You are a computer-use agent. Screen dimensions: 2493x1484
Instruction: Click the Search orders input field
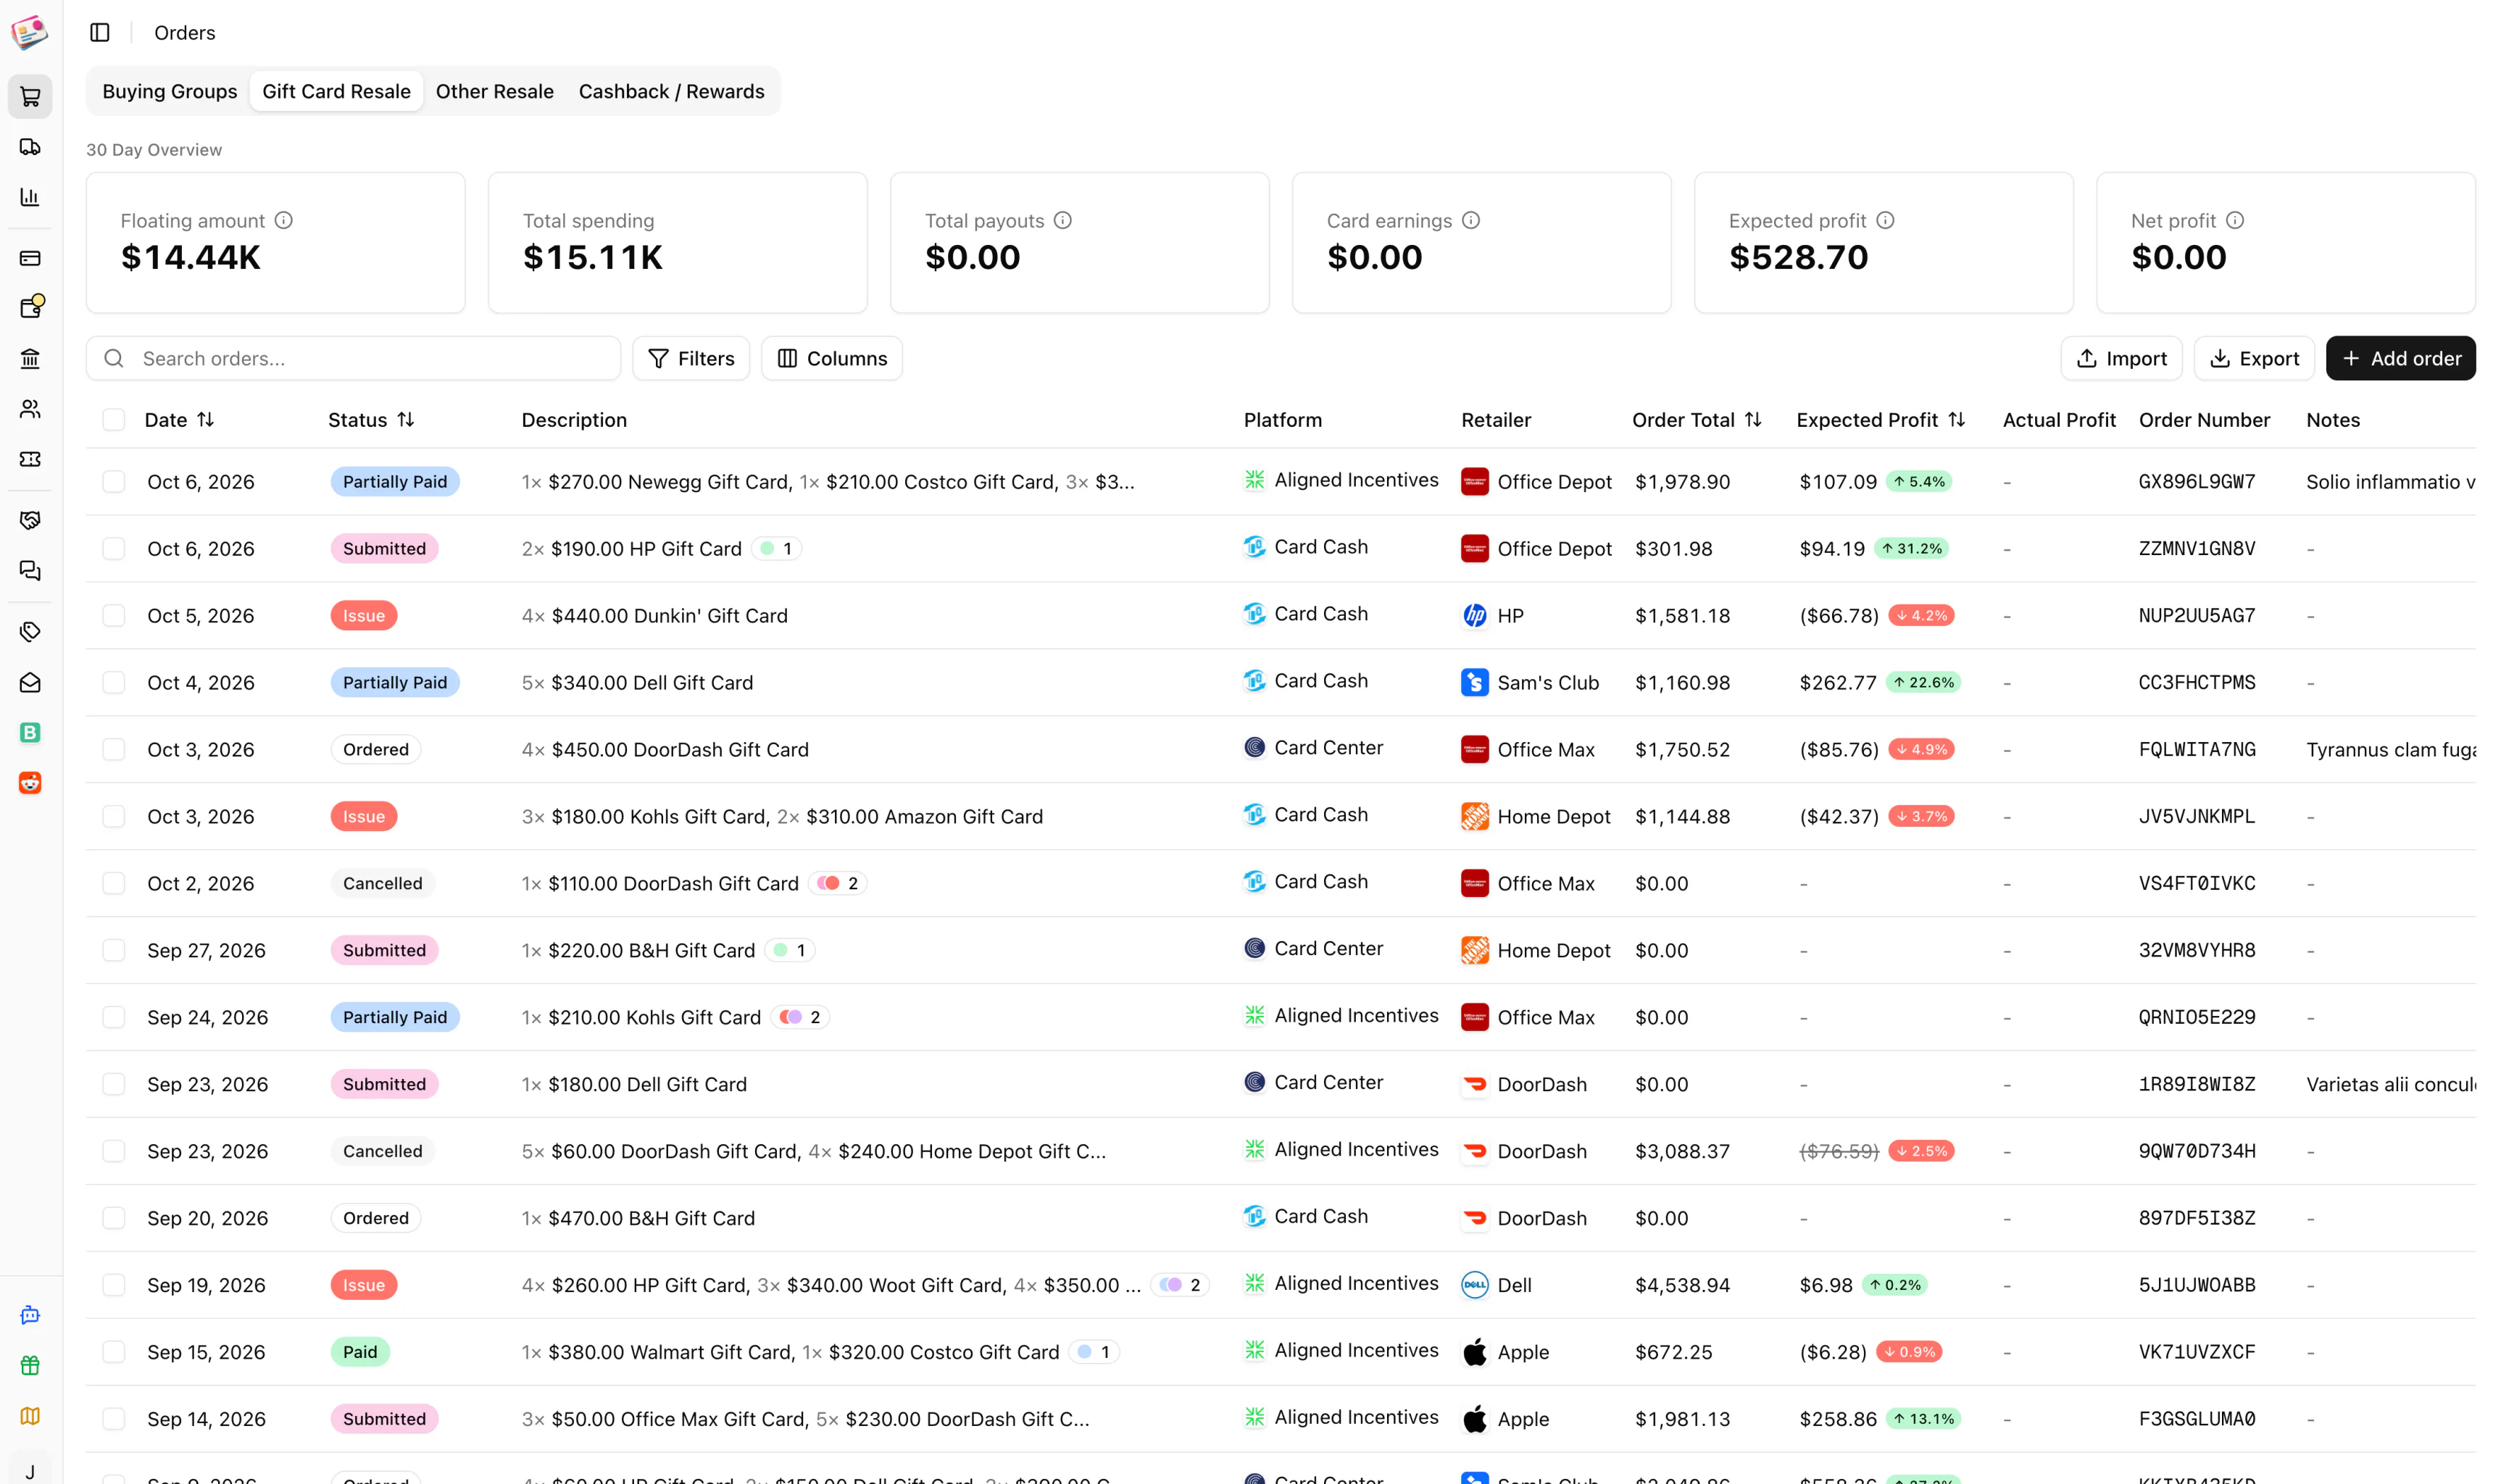coord(353,358)
